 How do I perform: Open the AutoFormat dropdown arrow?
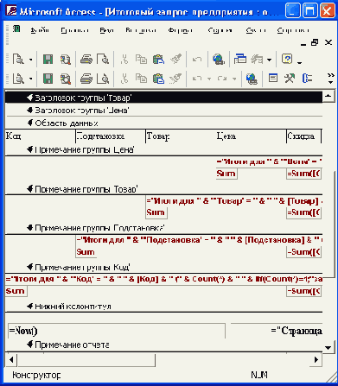click(x=269, y=60)
